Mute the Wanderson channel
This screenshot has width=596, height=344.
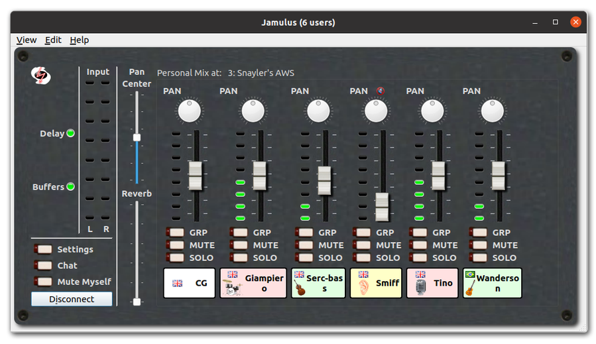click(x=478, y=245)
